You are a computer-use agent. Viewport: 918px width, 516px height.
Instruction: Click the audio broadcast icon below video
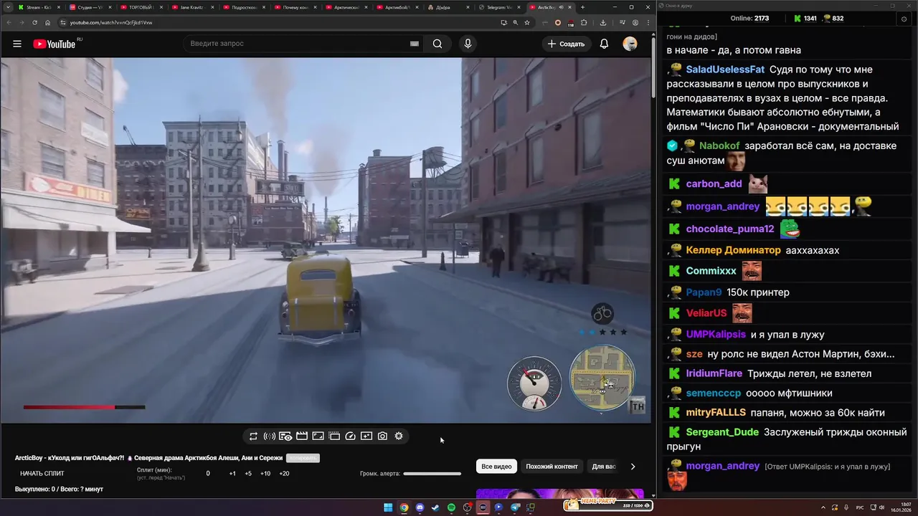270,436
